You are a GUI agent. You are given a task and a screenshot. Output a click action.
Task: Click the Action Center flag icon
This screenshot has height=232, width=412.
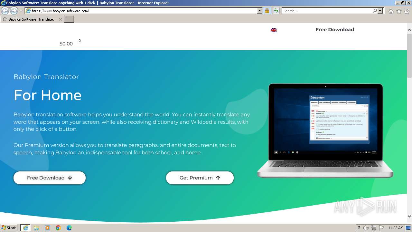pyautogui.click(x=381, y=228)
